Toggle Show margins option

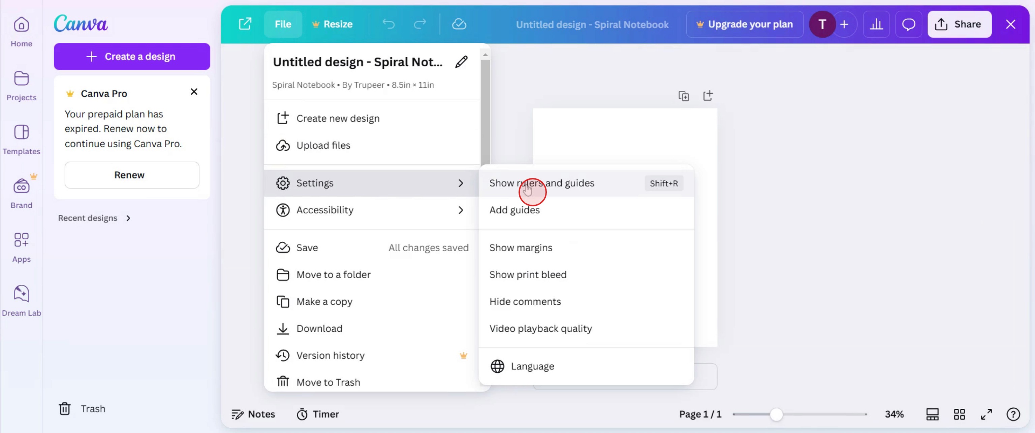click(586, 248)
